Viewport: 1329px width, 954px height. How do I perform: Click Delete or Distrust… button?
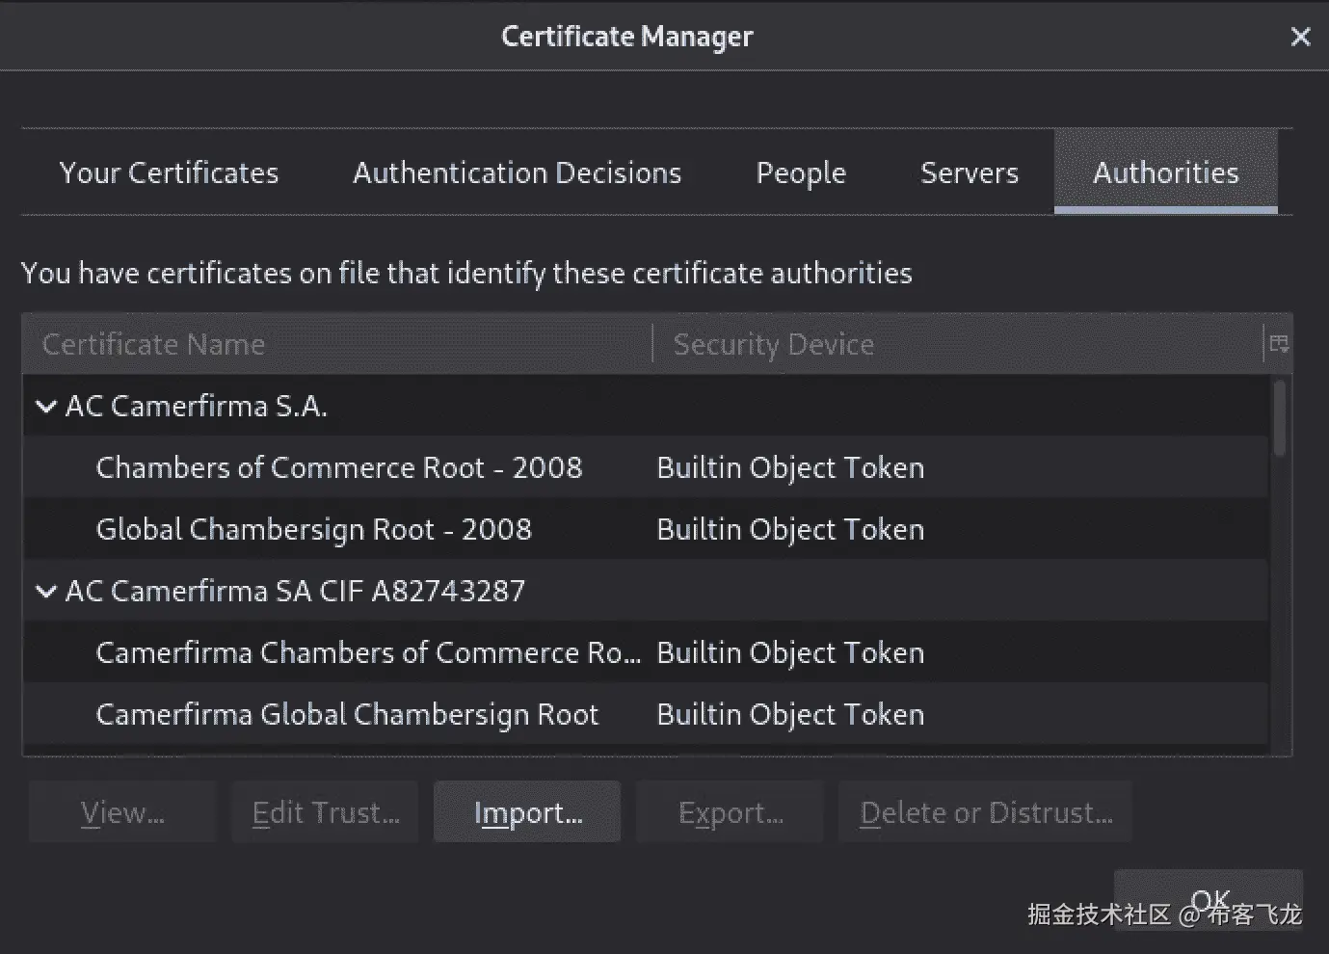(x=985, y=812)
